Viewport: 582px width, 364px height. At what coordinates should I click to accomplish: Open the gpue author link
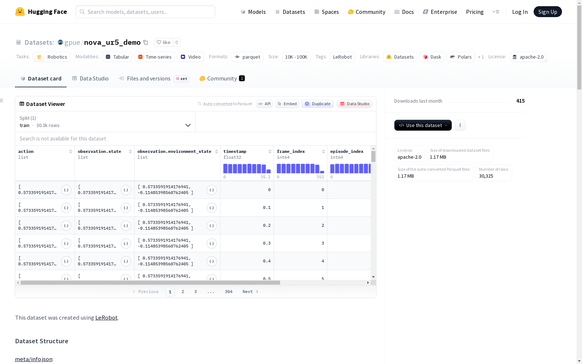pos(72,42)
